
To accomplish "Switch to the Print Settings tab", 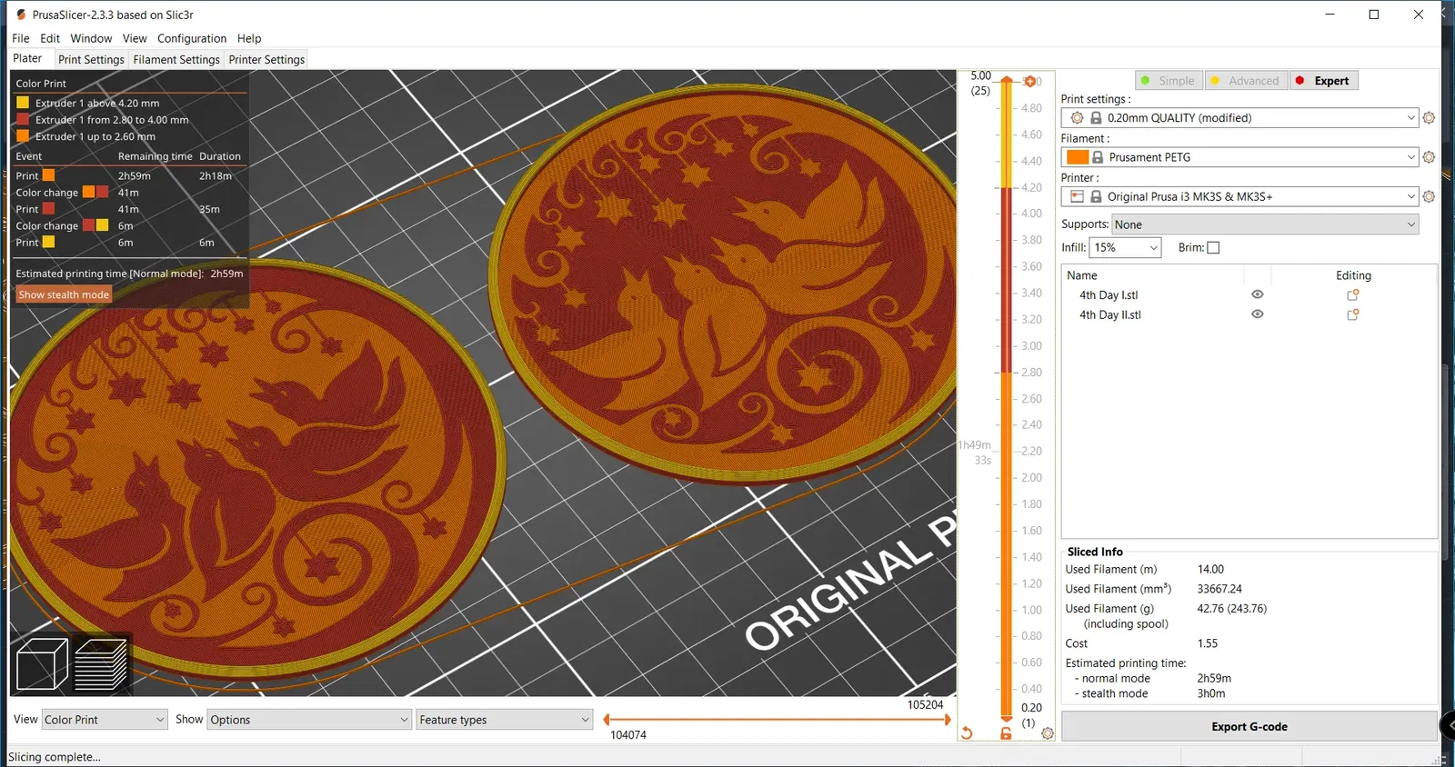I will tap(91, 59).
